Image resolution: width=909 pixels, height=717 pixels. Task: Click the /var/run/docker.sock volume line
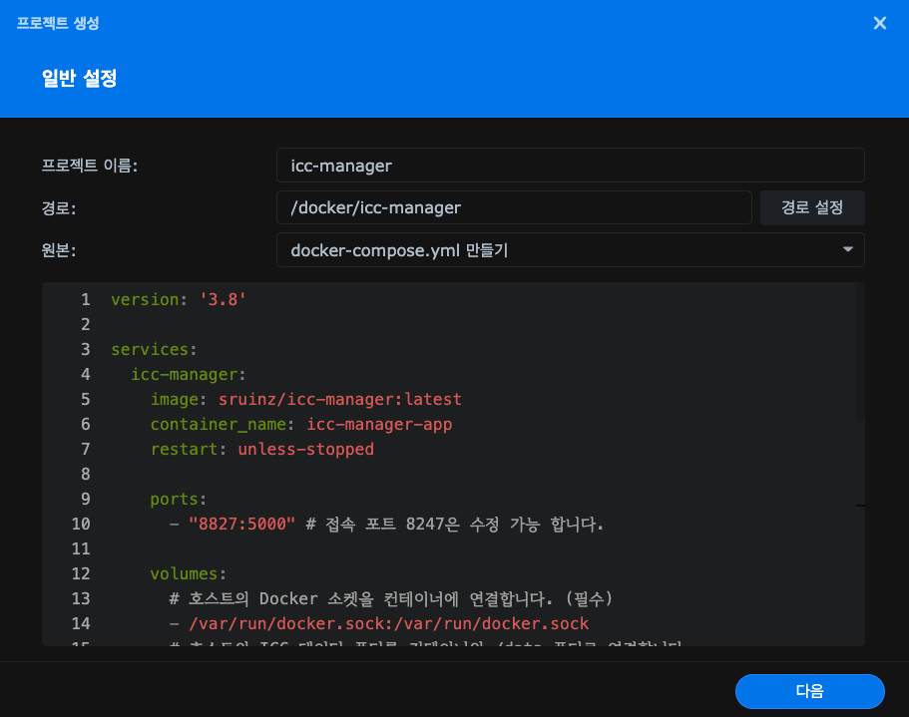point(388,623)
